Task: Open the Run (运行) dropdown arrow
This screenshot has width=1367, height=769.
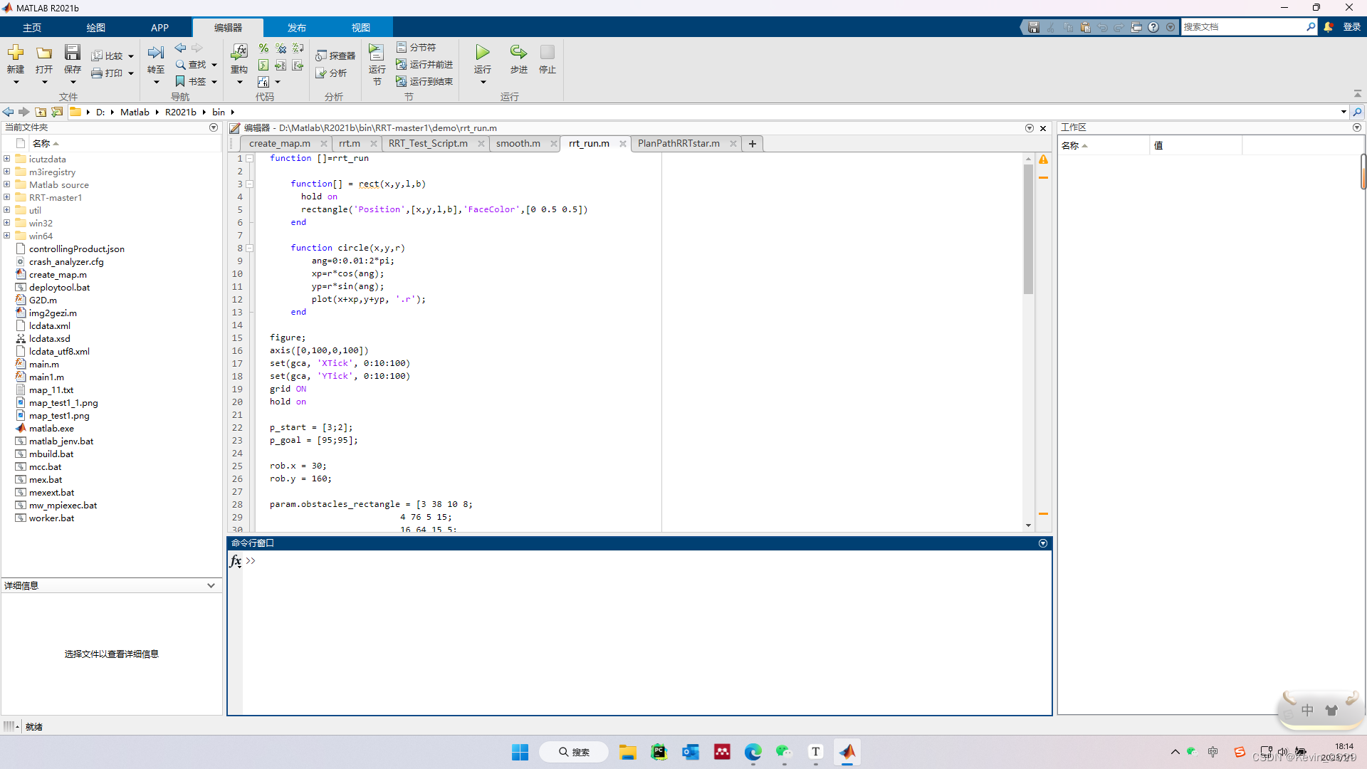Action: click(x=483, y=82)
